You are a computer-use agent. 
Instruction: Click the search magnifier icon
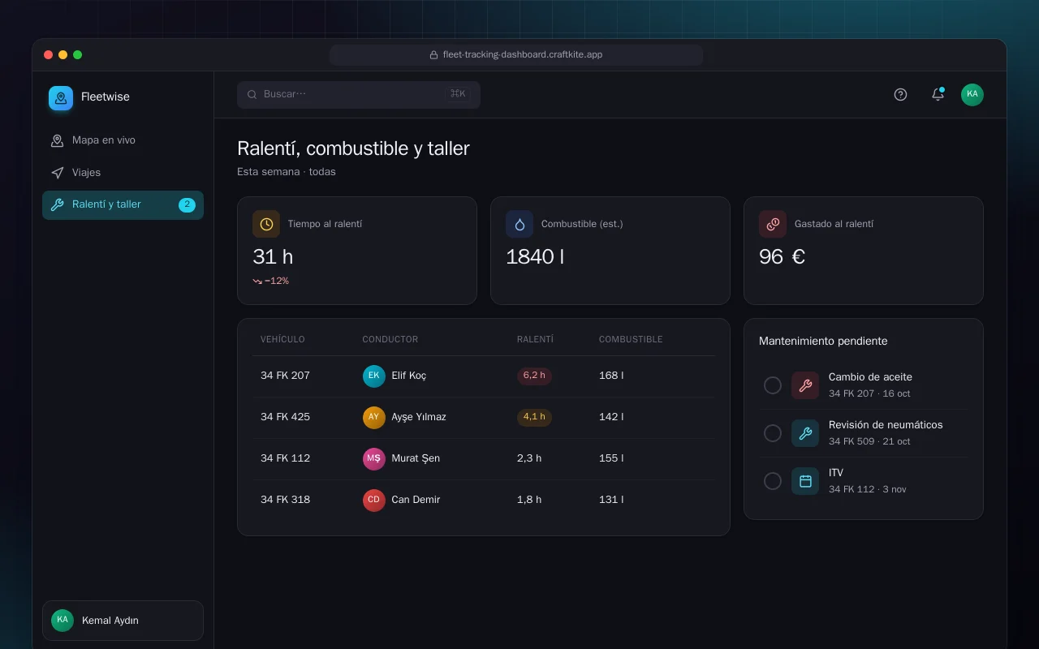[252, 94]
